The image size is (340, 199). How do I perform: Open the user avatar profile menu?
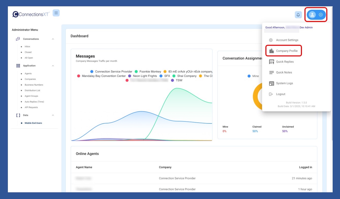312,15
